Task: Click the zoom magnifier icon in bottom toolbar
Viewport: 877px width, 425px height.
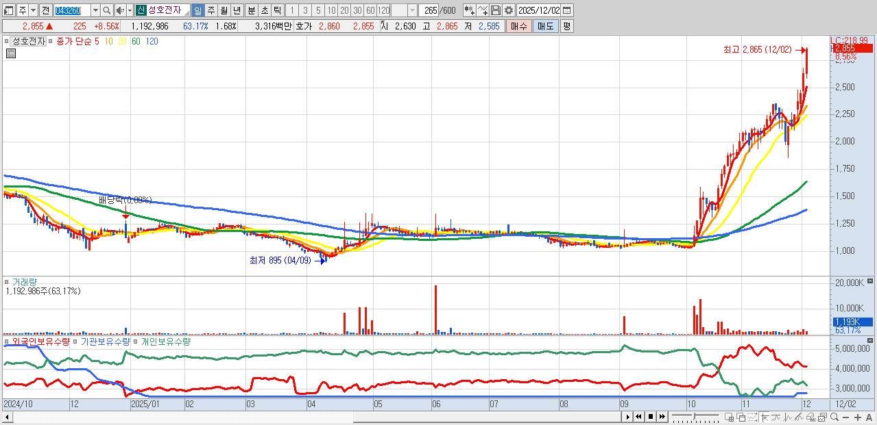Action: [x=834, y=417]
